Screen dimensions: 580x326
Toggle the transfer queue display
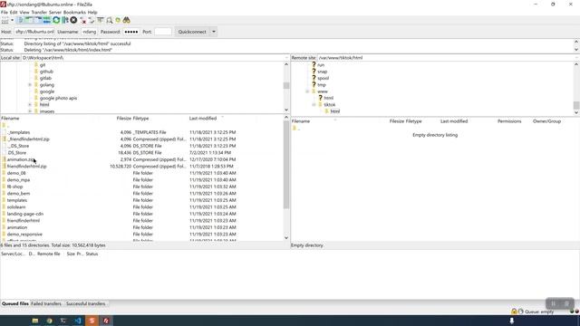click(46, 20)
